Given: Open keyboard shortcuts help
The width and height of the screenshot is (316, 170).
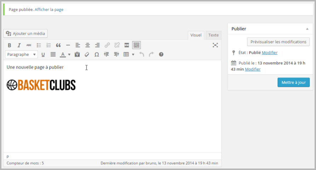Looking at the screenshot, I should [161, 54].
